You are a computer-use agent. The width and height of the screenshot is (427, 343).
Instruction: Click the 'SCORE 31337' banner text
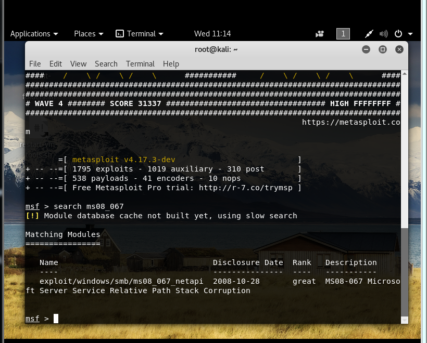pyautogui.click(x=135, y=103)
